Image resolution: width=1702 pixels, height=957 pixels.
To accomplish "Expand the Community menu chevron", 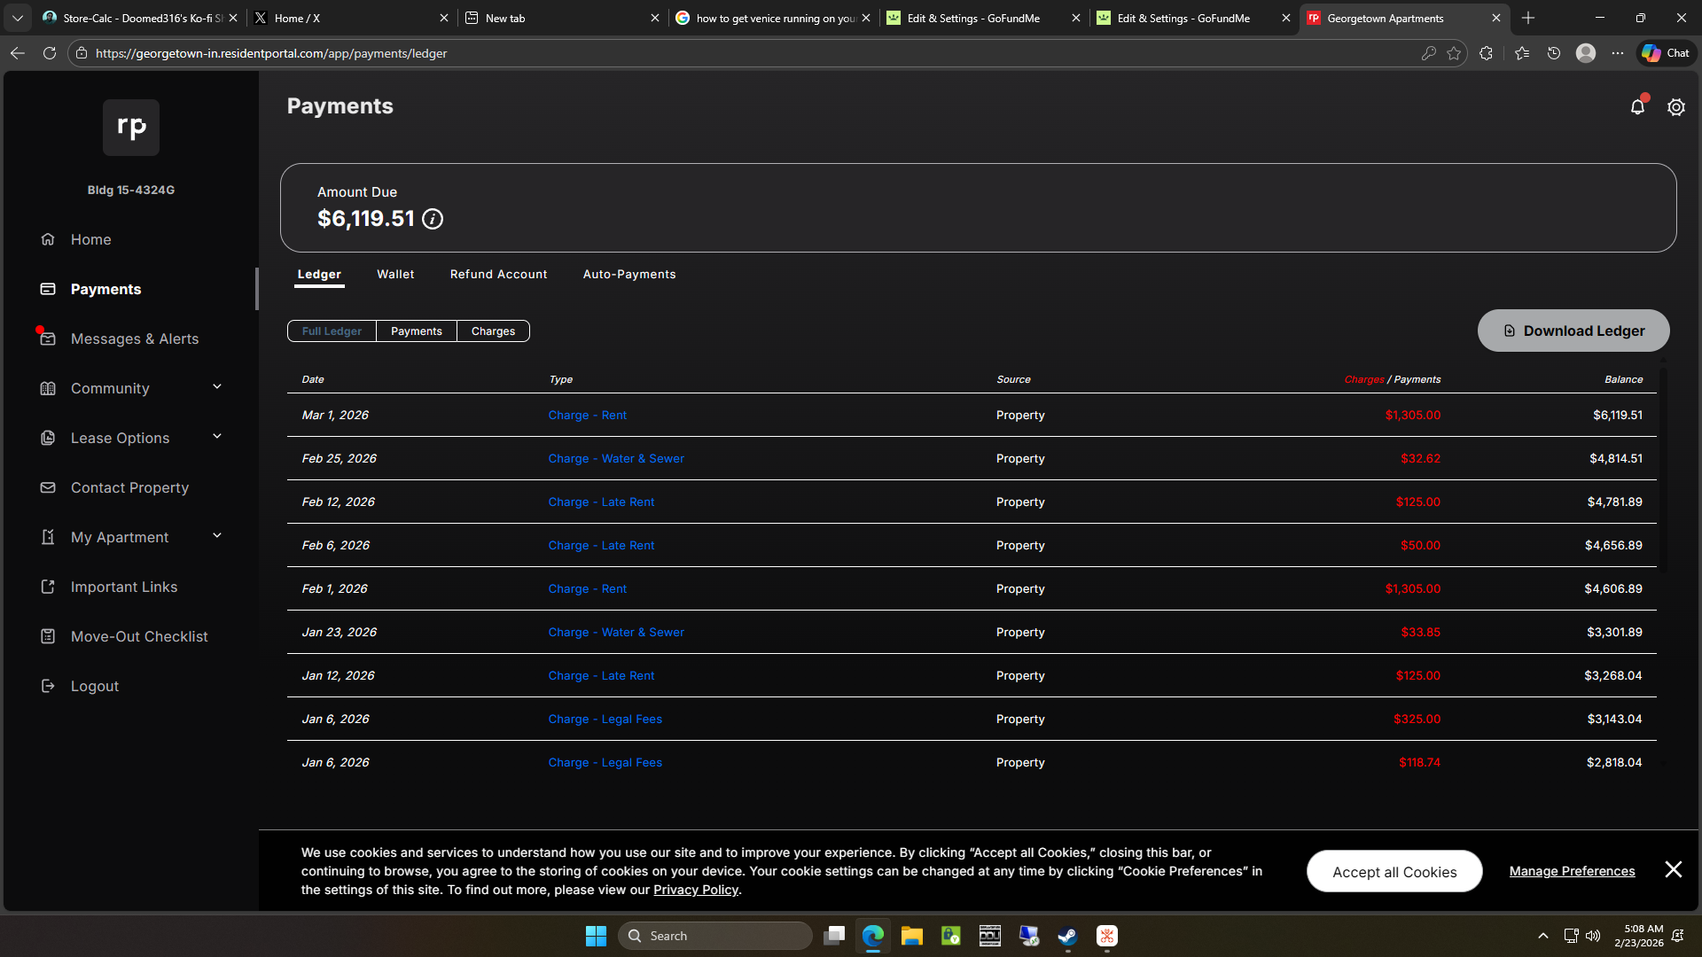I will [x=217, y=387].
